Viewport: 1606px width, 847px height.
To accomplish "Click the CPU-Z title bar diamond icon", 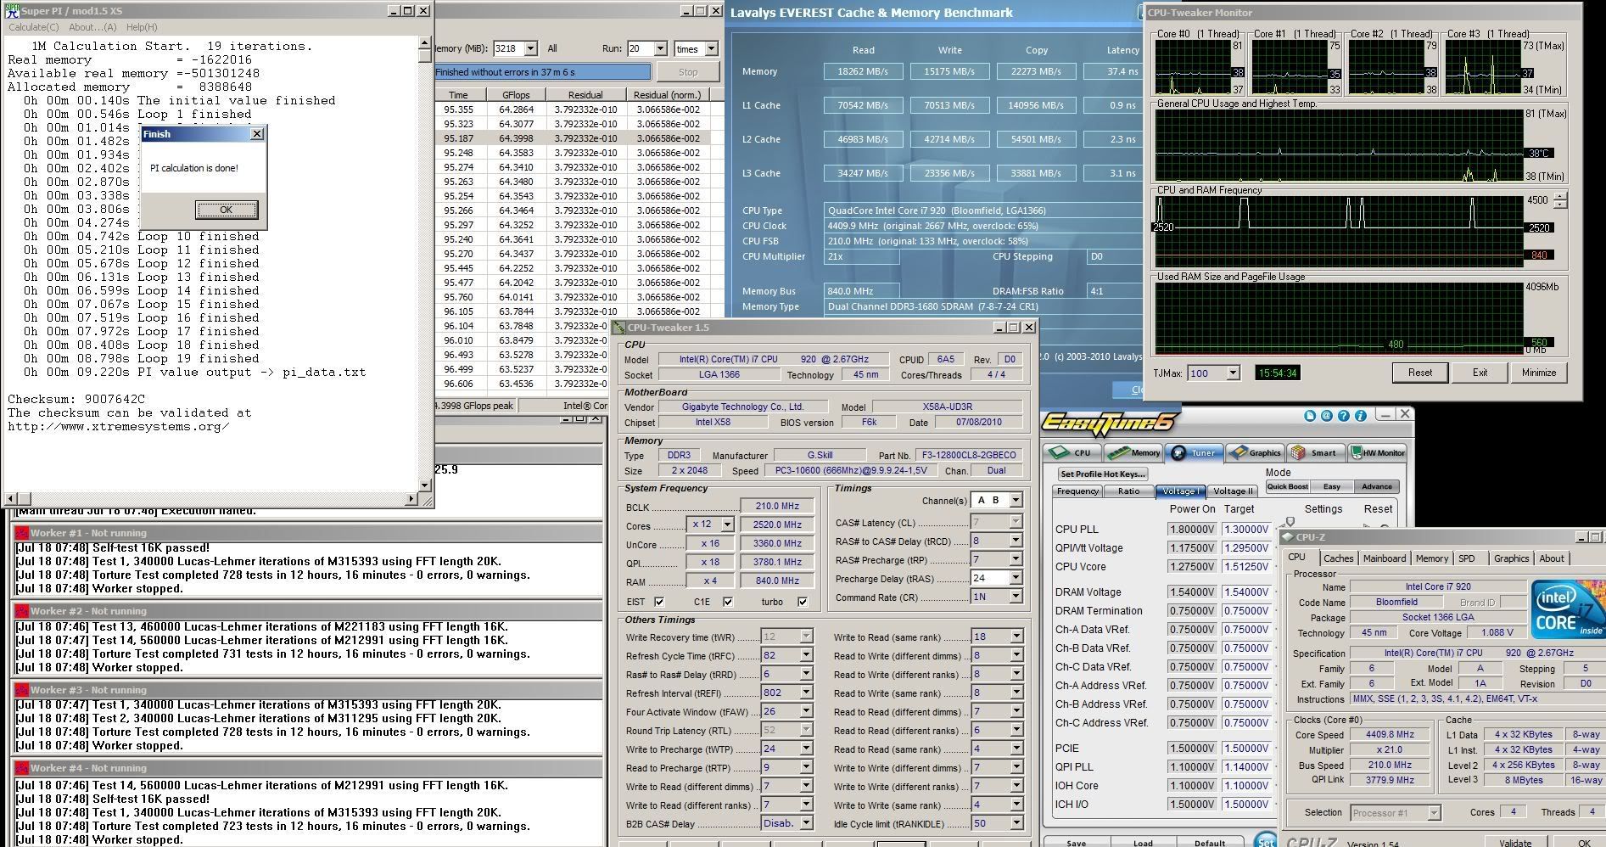I will (x=1288, y=537).
